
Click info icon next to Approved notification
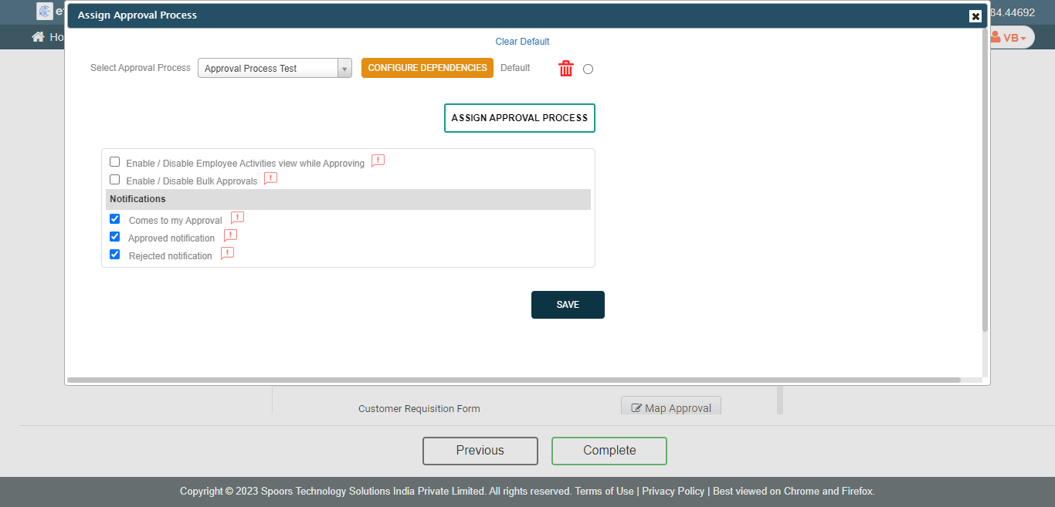point(230,236)
